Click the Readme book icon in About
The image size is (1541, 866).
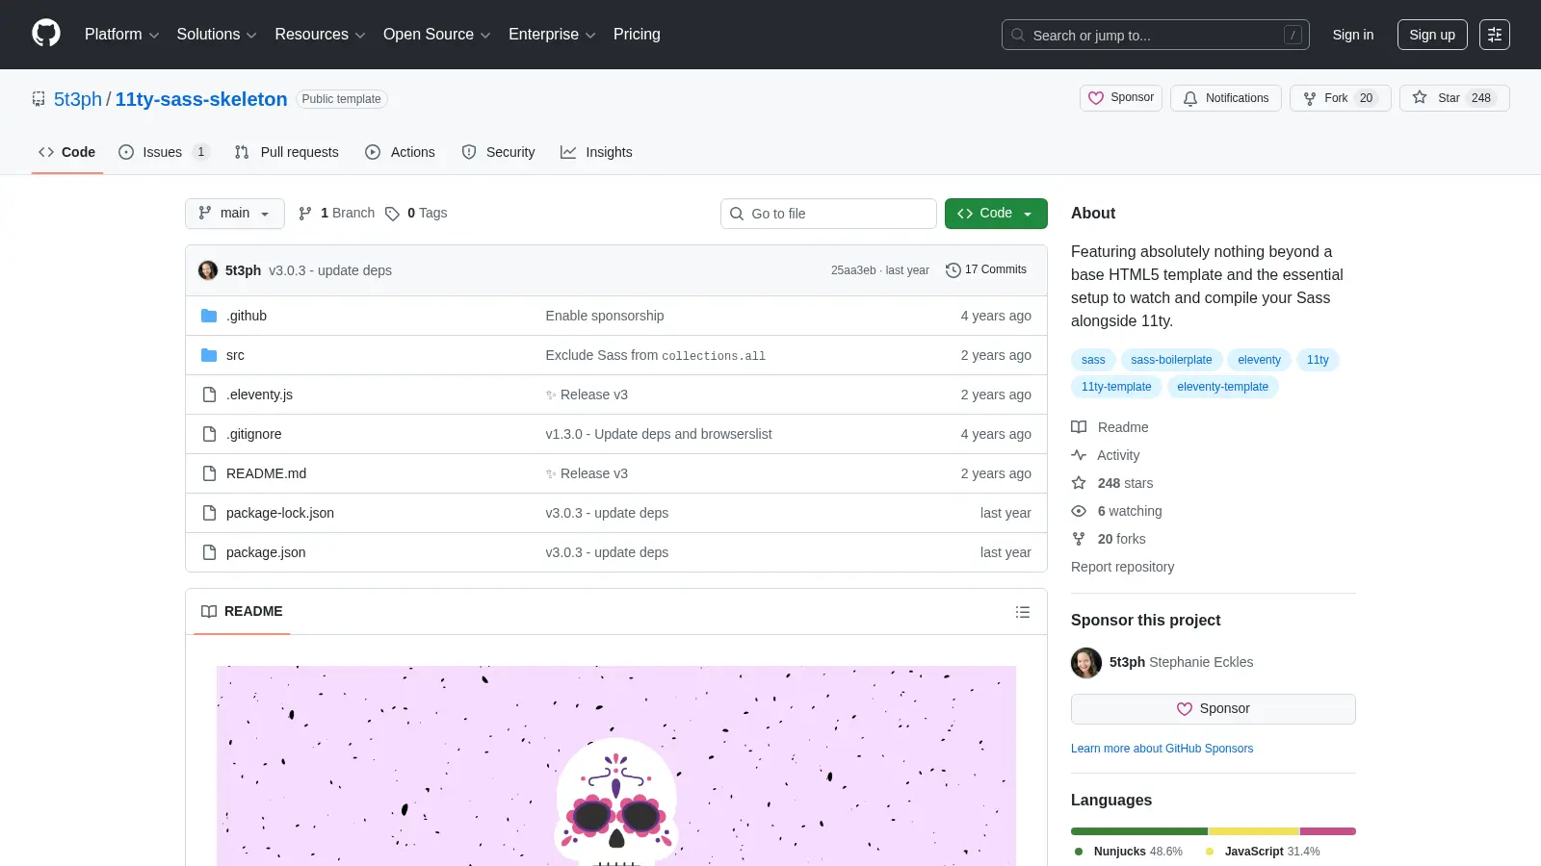[1079, 427]
